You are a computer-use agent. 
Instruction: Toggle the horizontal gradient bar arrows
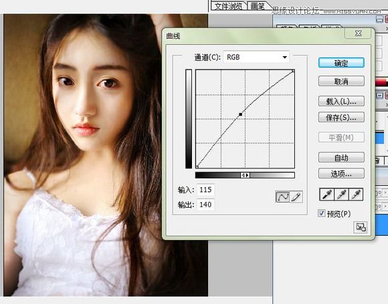coord(245,175)
